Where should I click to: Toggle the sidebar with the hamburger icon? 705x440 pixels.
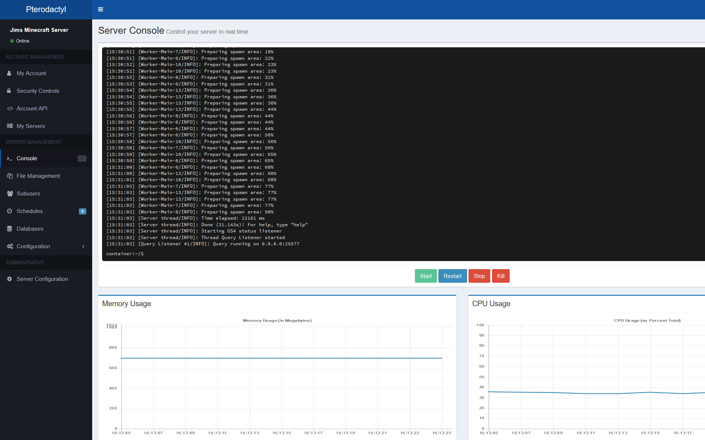(x=100, y=10)
